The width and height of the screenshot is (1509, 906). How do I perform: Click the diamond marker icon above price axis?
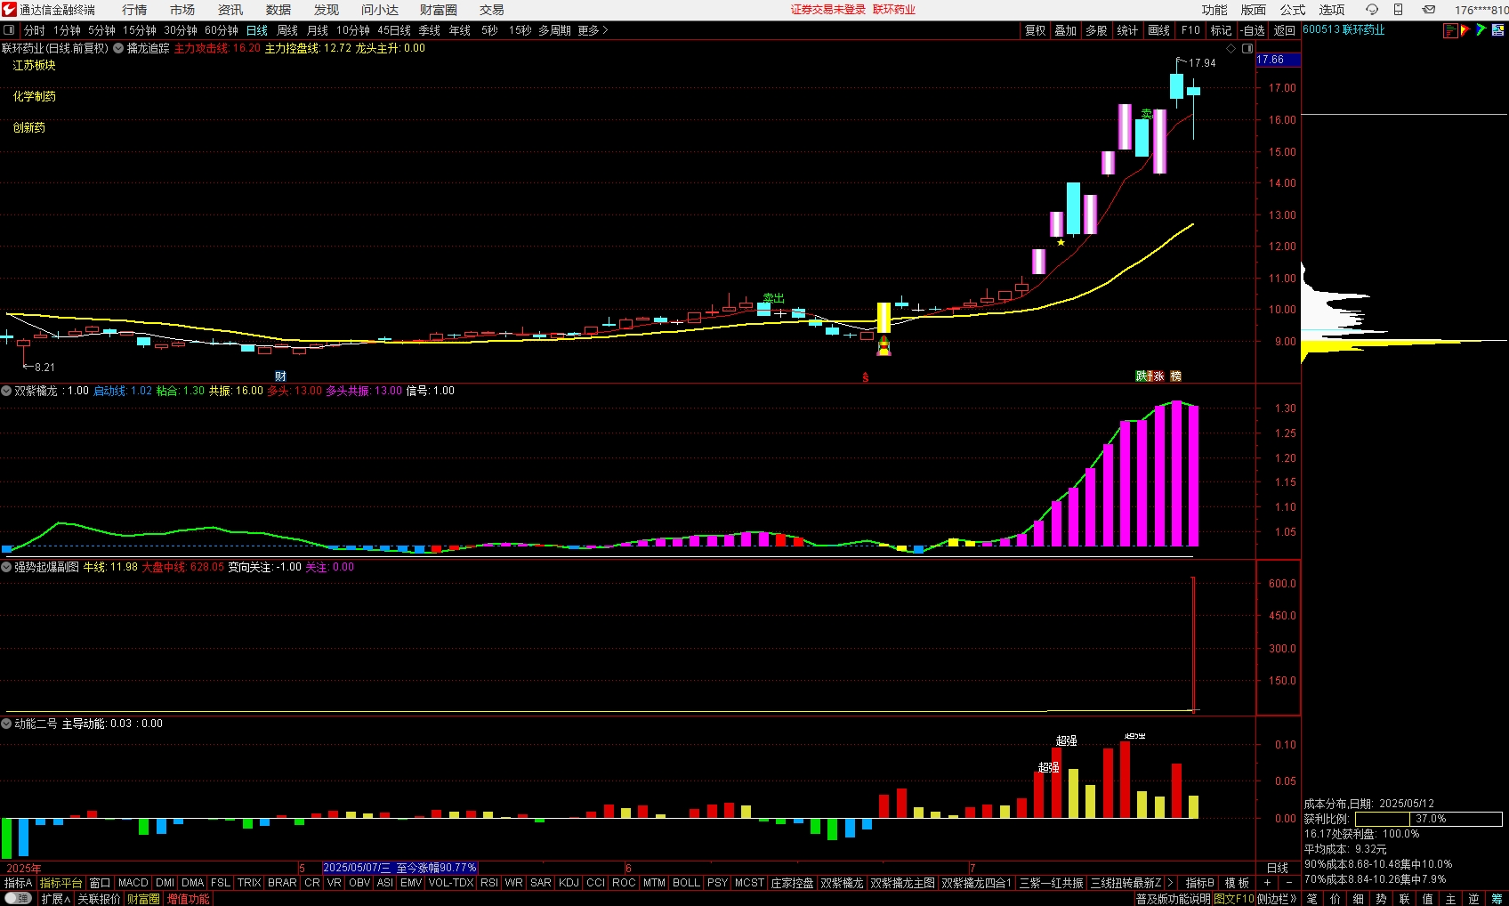(x=1231, y=48)
